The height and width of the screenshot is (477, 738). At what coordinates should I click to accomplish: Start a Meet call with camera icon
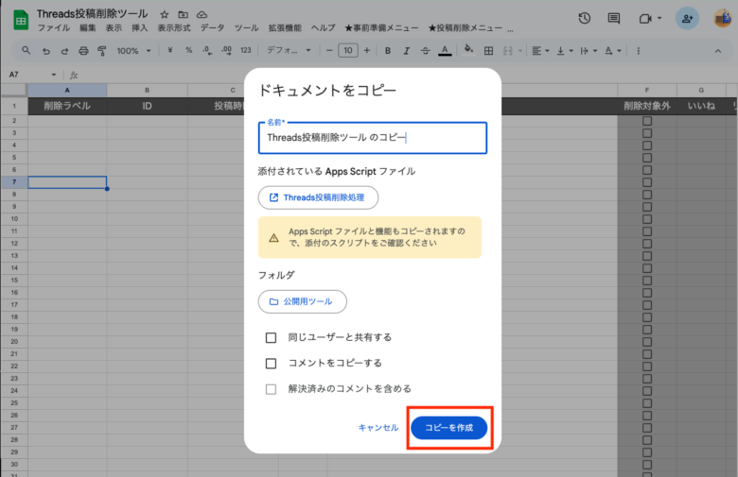(645, 18)
